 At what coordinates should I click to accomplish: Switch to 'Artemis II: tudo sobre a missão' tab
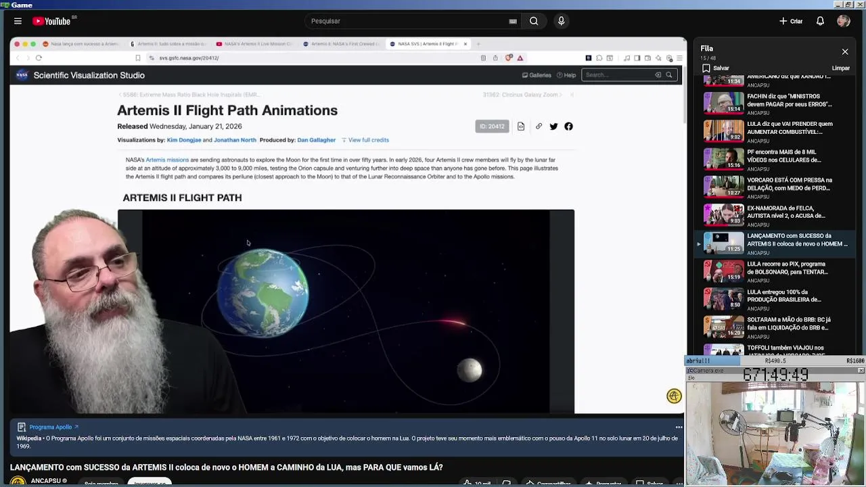point(168,44)
